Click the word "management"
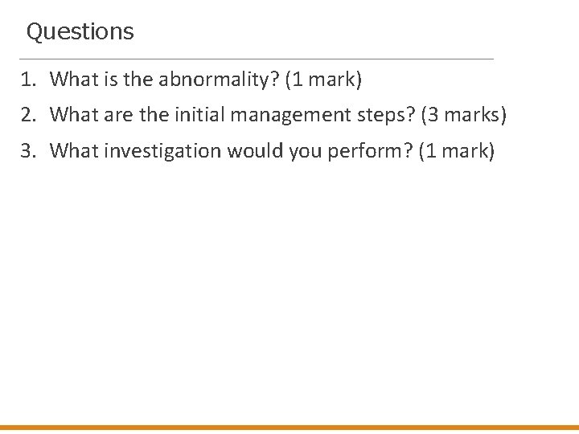Viewport: 579px width, 434px height. 290,115
